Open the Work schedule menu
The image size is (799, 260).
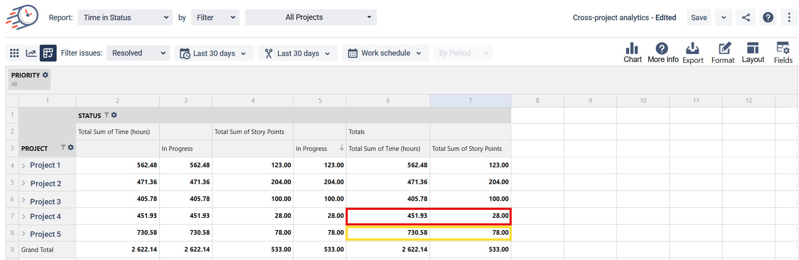pos(385,53)
